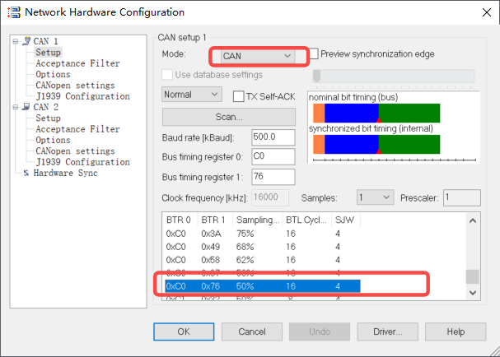This screenshot has width=500, height=357.
Task: Select Setup under CAN 2
Action: (x=48, y=118)
